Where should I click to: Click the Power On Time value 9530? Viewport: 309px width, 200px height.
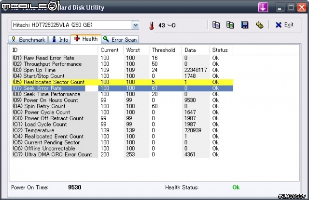click(74, 187)
